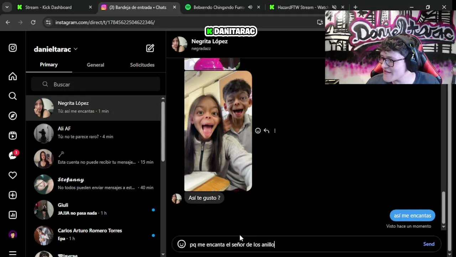This screenshot has height=257, width=456.
Task: Click the message text input field
Action: [305, 245]
